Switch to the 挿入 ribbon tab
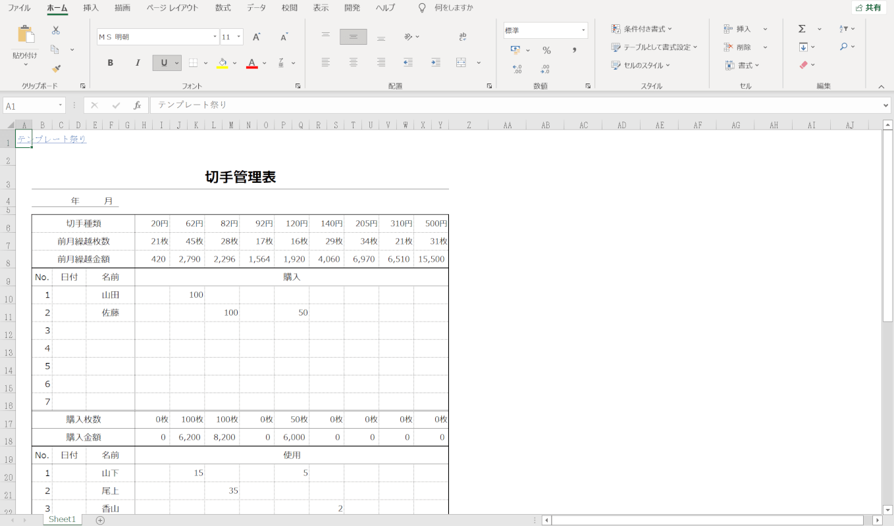 pyautogui.click(x=91, y=8)
